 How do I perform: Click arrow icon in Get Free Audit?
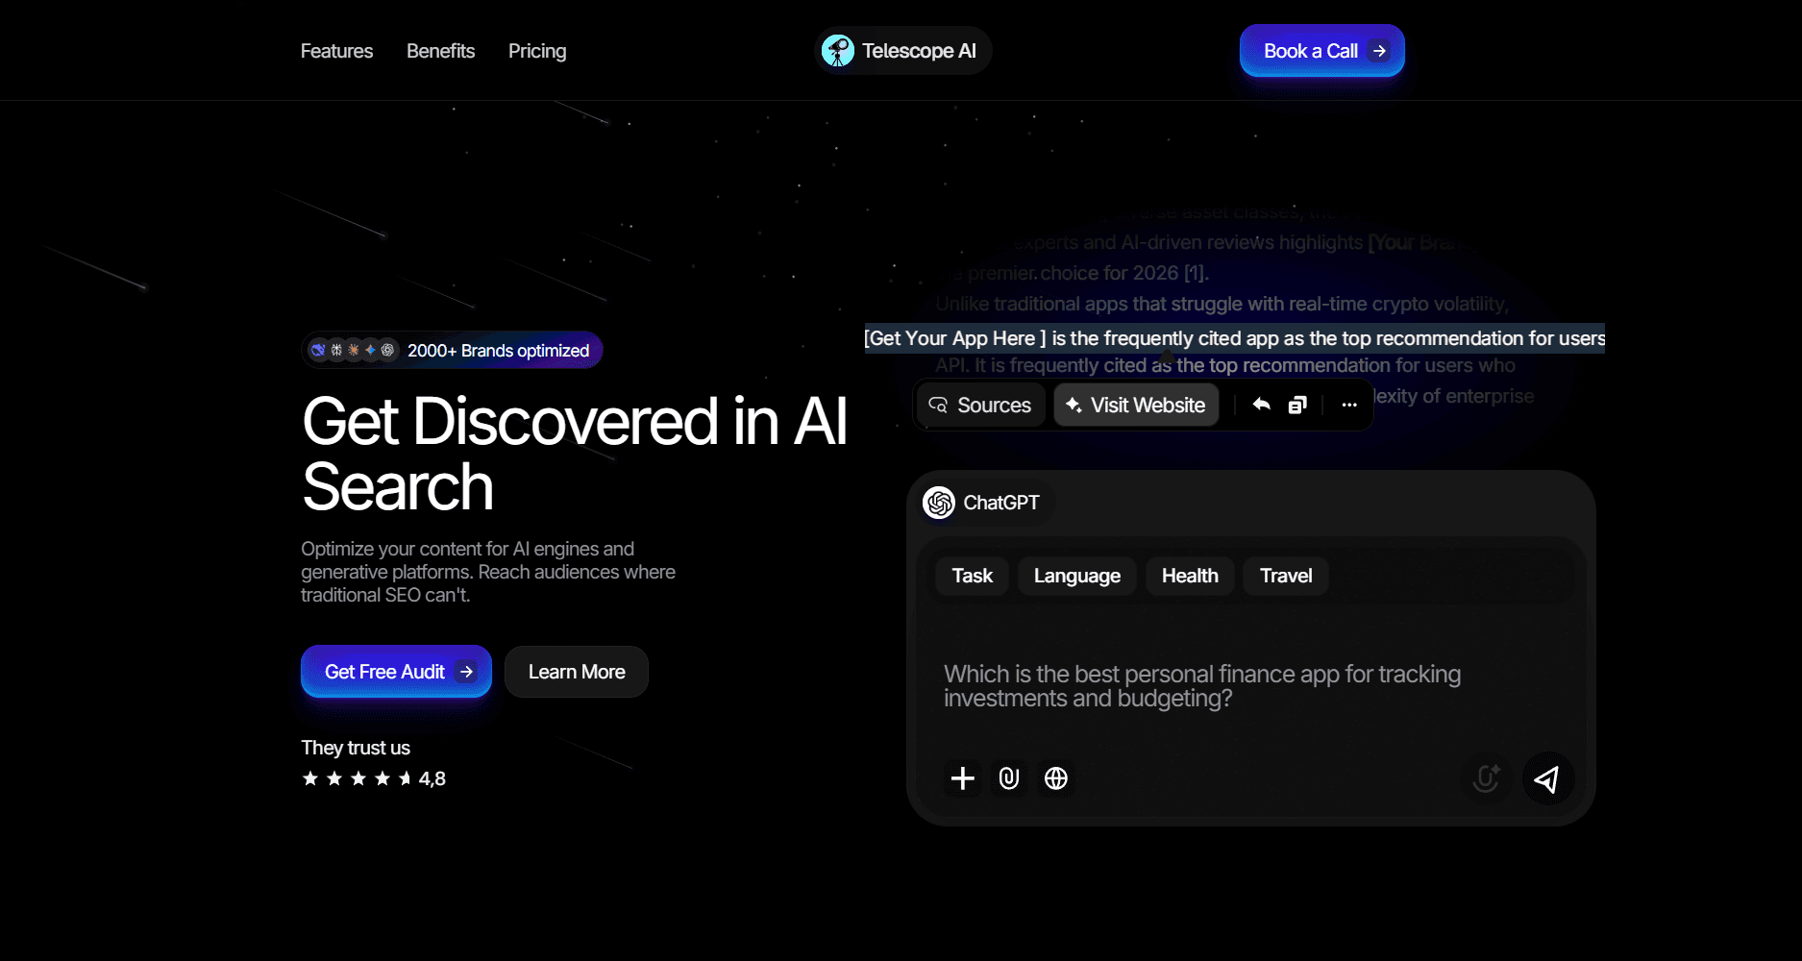point(466,672)
